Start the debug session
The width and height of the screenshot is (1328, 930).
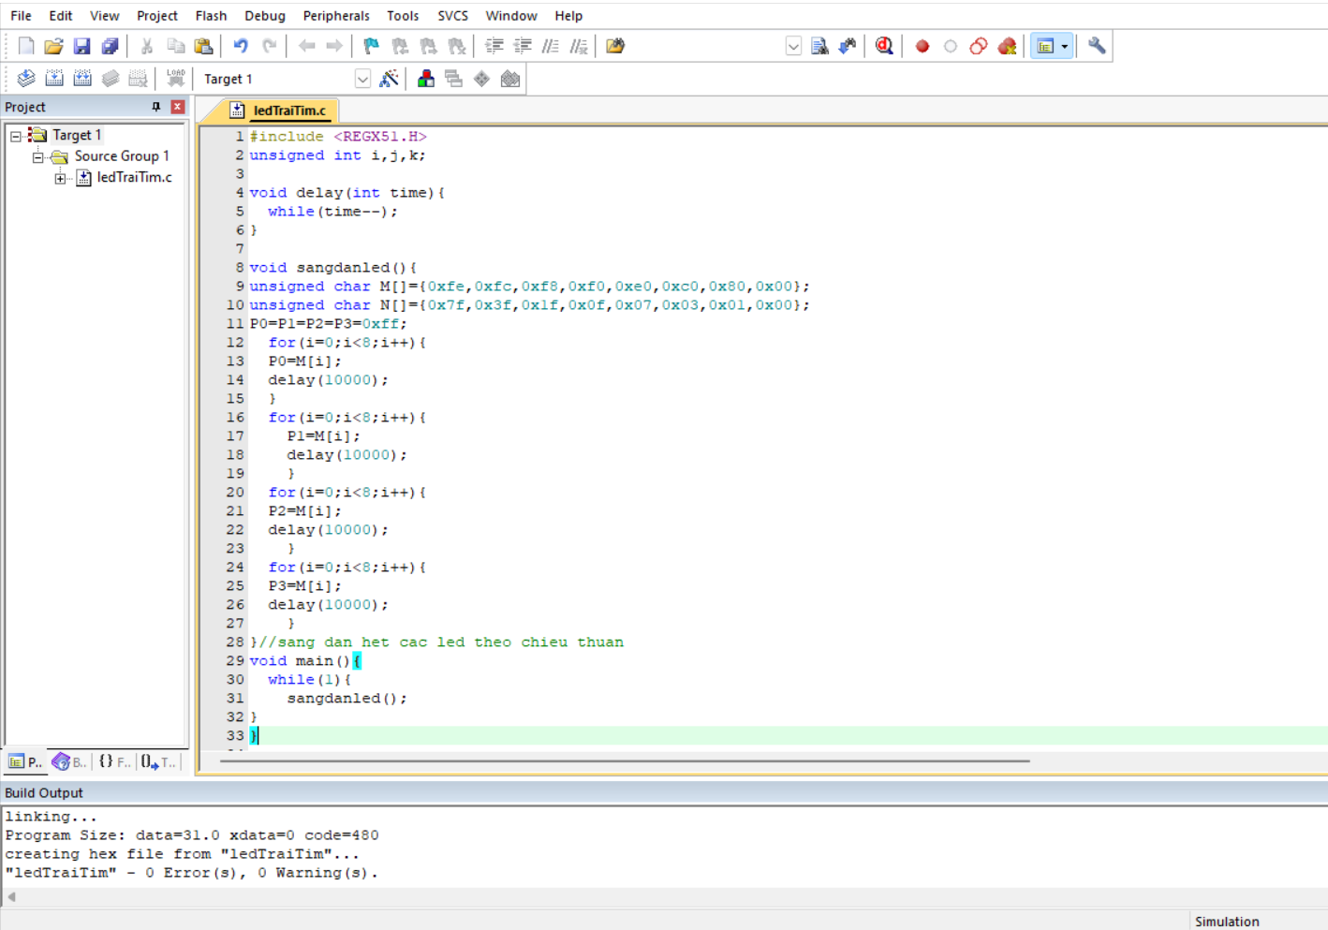point(883,46)
